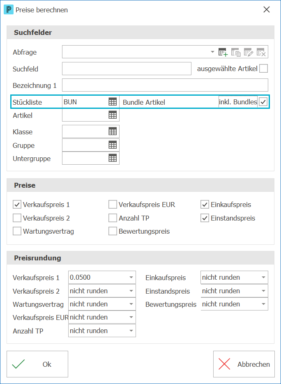Image resolution: width=281 pixels, height=384 pixels.
Task: Enable the Verkaufspreis 2 checkbox
Action: click(x=17, y=218)
